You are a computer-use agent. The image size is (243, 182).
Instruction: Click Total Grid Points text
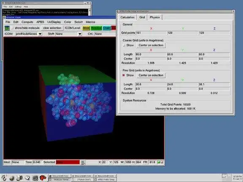coord(175,104)
